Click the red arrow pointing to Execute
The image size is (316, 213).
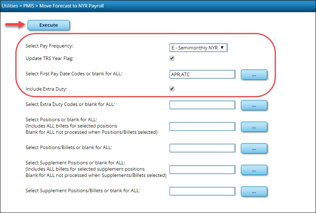(14, 25)
